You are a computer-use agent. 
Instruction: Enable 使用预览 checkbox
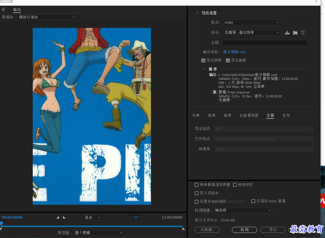(x=235, y=185)
